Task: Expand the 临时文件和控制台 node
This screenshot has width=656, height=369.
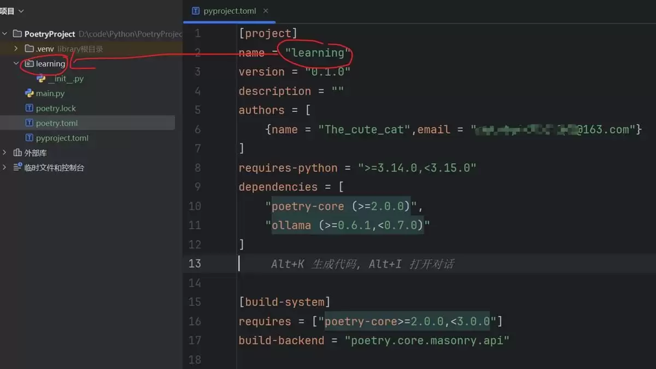Action: coord(5,168)
